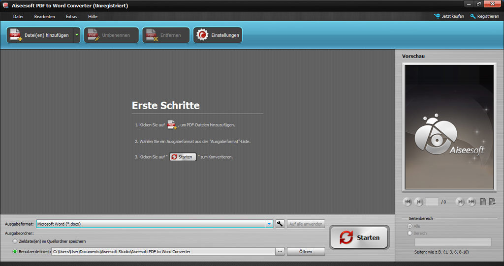Viewport: 504px width, 266px height.
Task: Click the single page document icon
Action: pyautogui.click(x=483, y=202)
